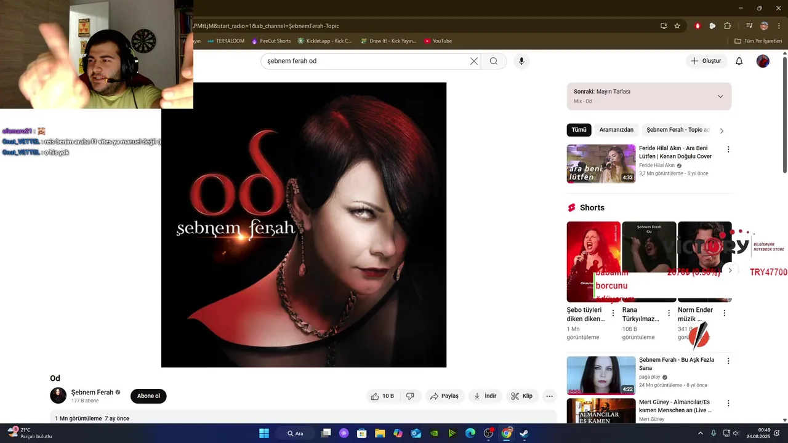Open Outlook from the taskbar
Image resolution: width=788 pixels, height=443 pixels.
[416, 433]
